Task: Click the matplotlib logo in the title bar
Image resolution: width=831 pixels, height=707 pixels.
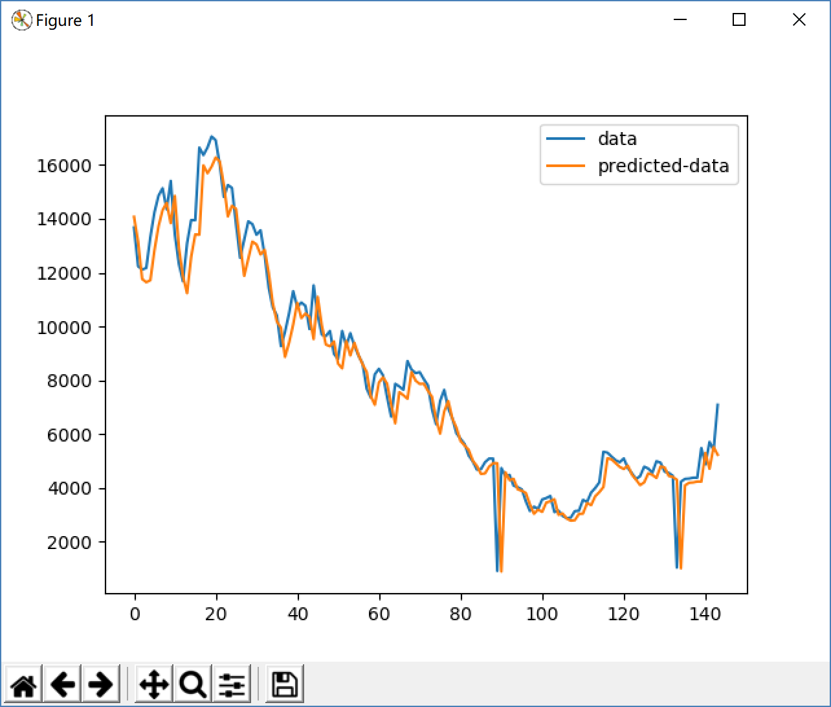Action: click(x=20, y=19)
